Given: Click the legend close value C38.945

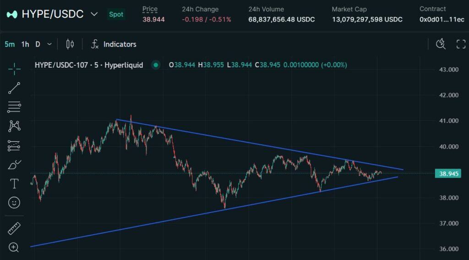Looking at the screenshot, I should (x=267, y=65).
